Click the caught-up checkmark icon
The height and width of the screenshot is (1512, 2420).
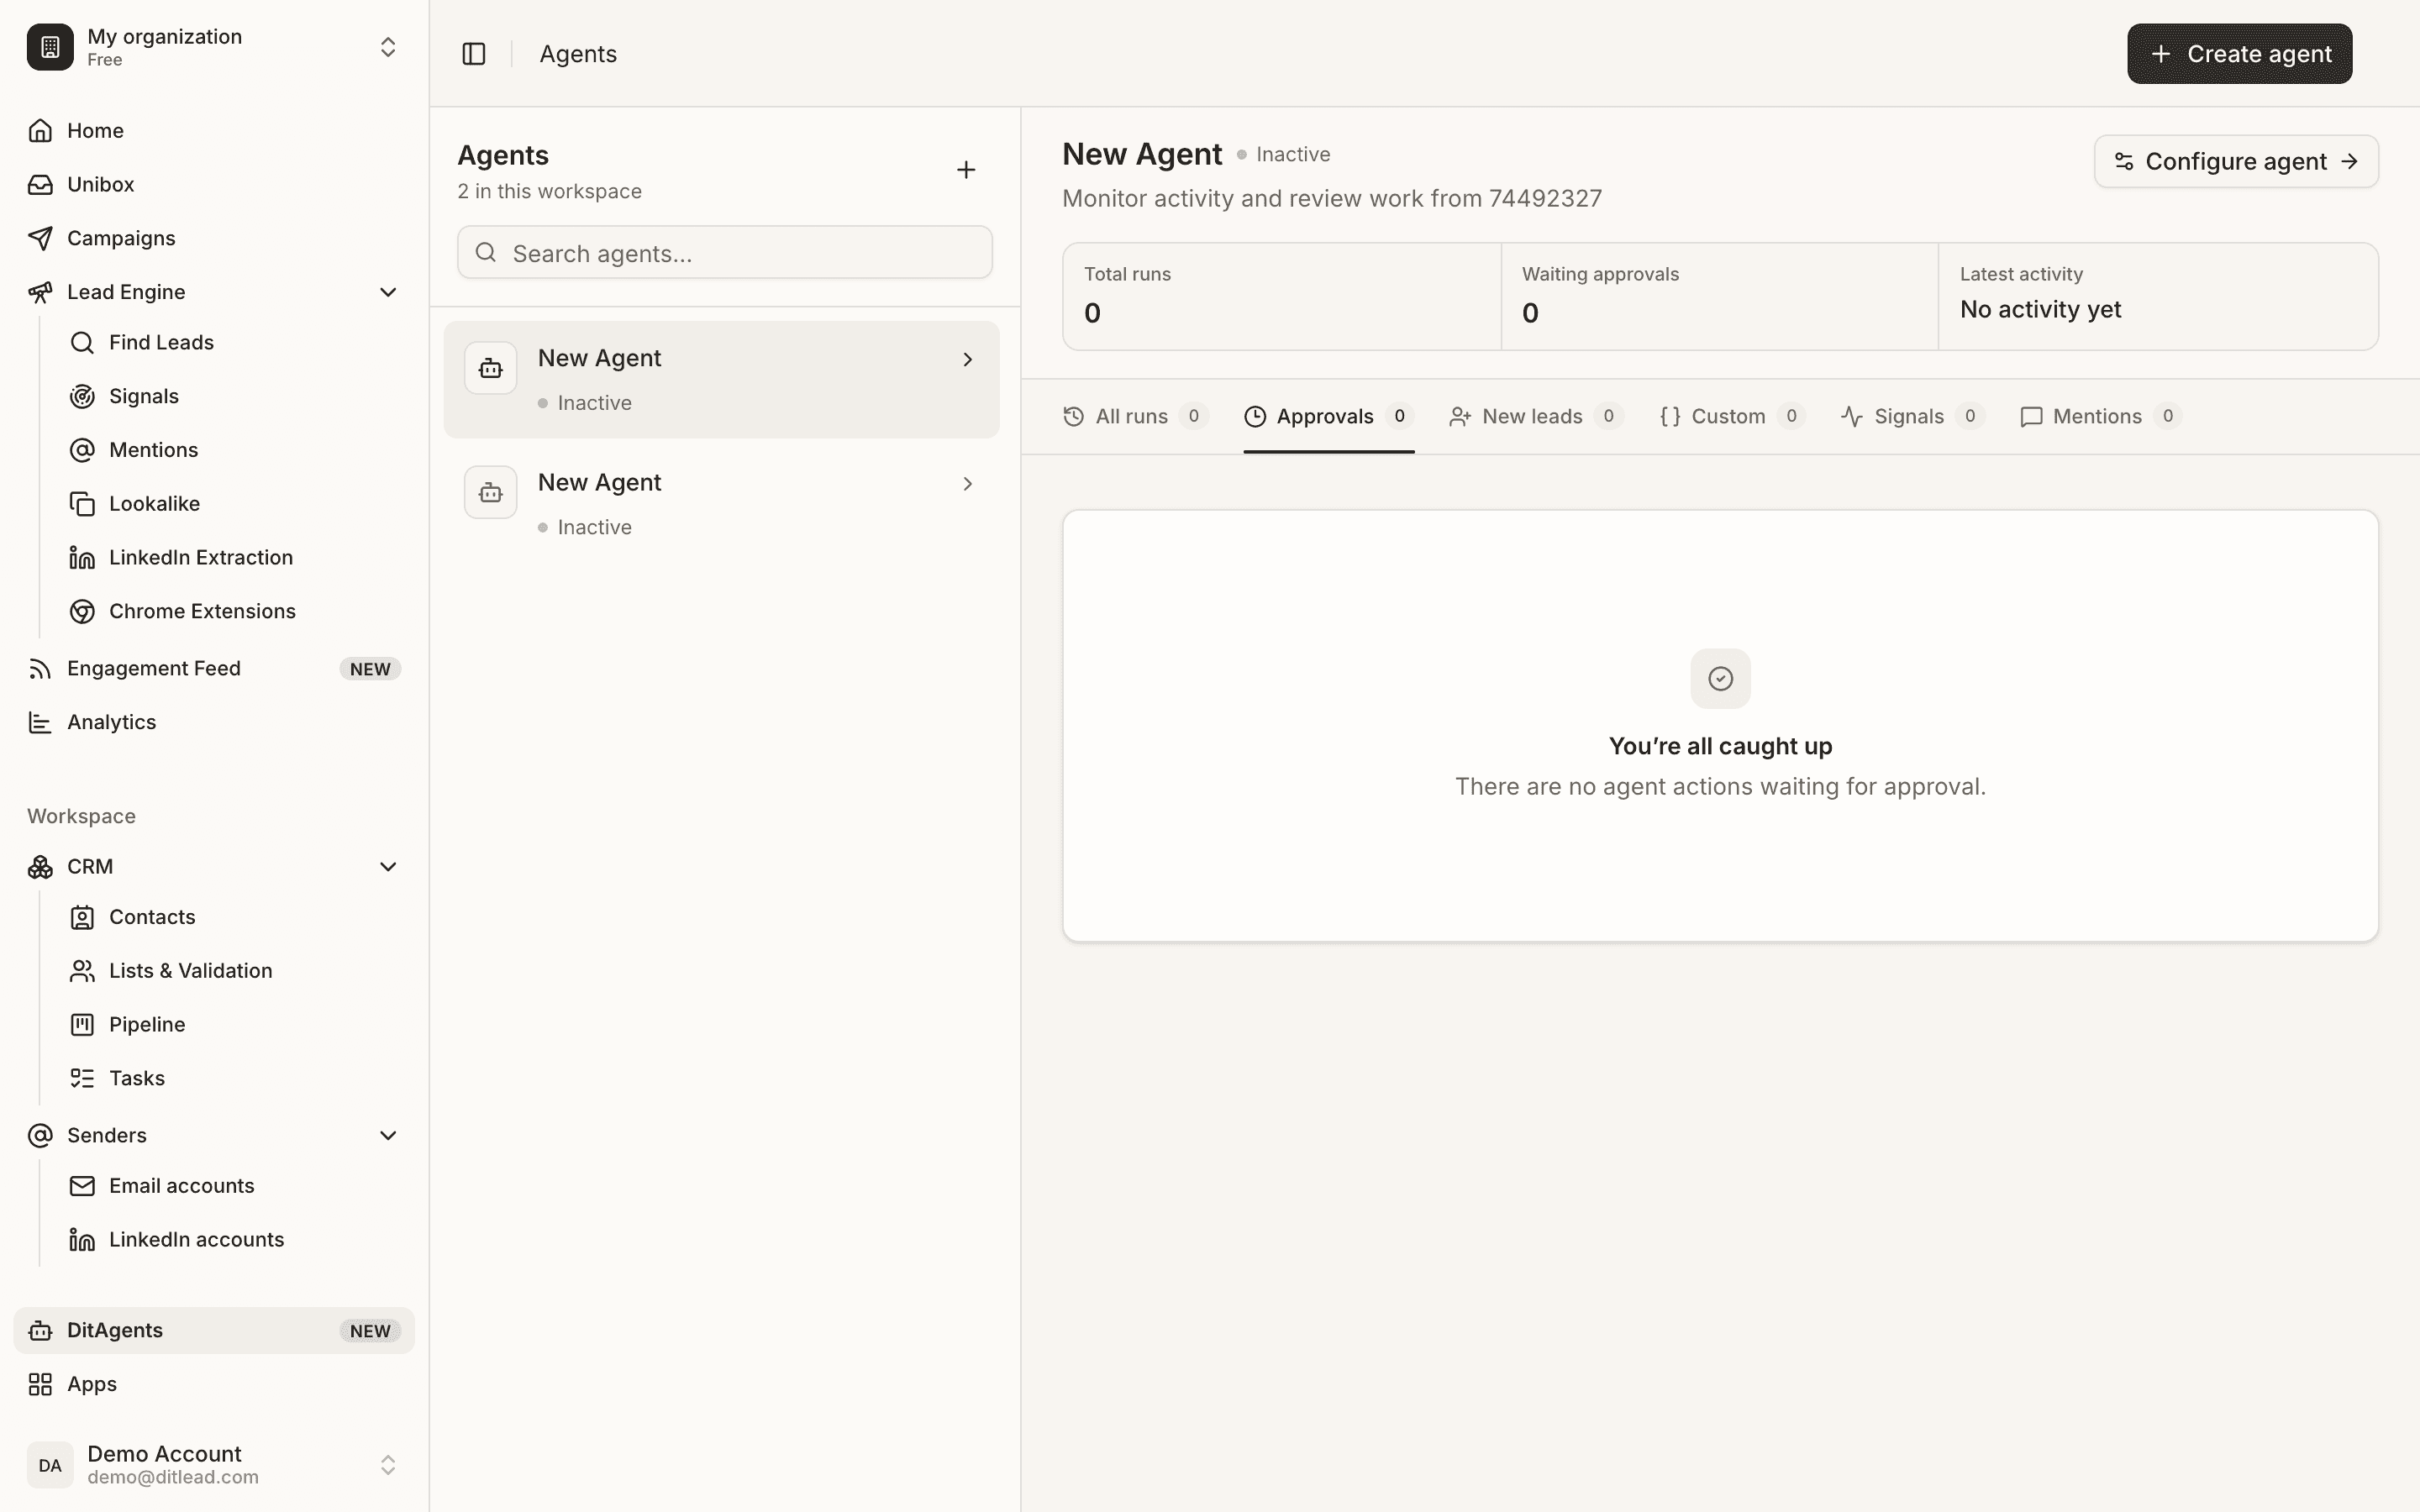point(1721,679)
